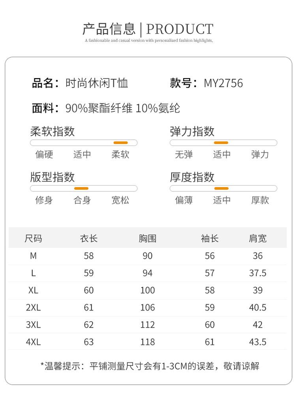The image size is (296, 395).
Task: Select the 4XL size row label
Action: click(33, 342)
